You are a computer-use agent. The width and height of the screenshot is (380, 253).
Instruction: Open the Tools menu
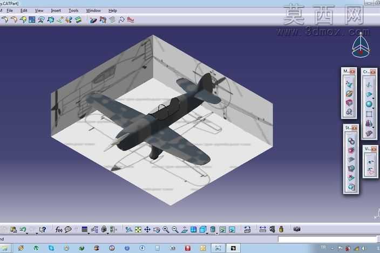73,11
